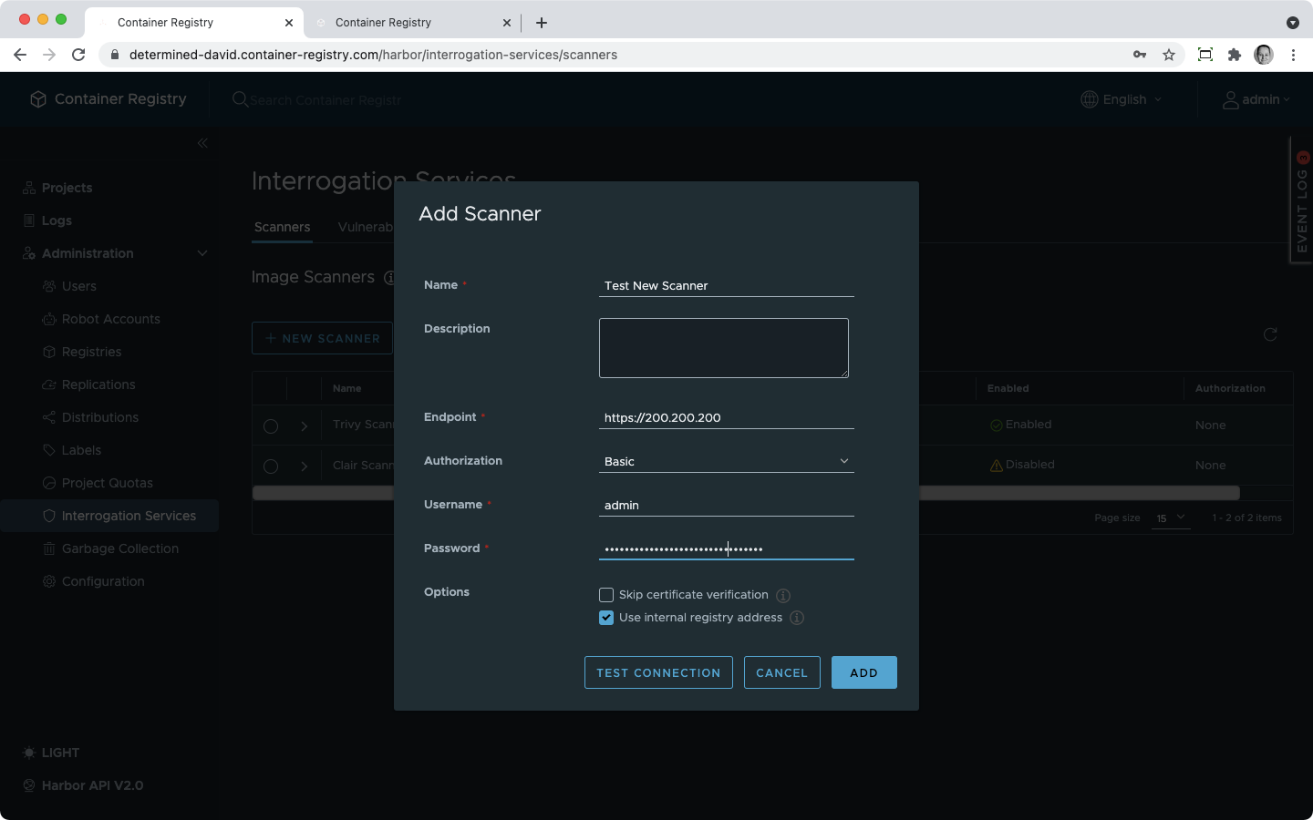Image resolution: width=1313 pixels, height=820 pixels.
Task: Click the TEST CONNECTION button
Action: coord(658,672)
